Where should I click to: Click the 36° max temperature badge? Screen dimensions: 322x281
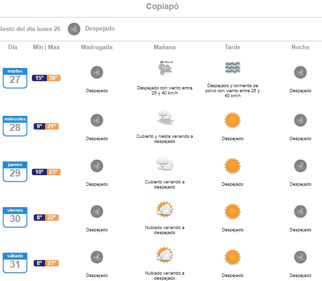coord(53,78)
